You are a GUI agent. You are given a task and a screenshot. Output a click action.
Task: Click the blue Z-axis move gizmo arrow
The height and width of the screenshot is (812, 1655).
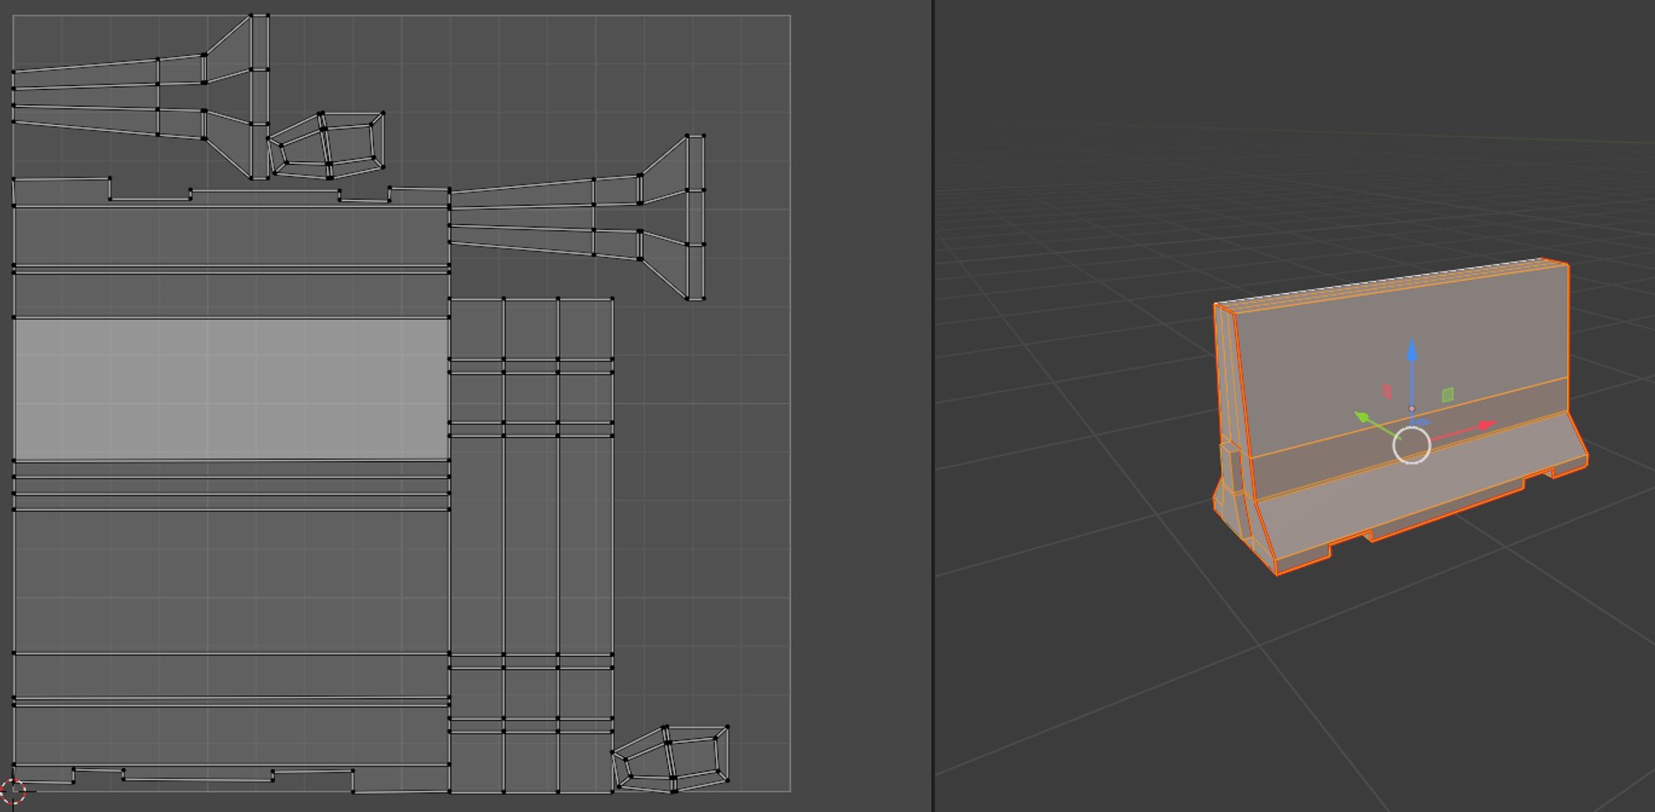[x=1412, y=352]
